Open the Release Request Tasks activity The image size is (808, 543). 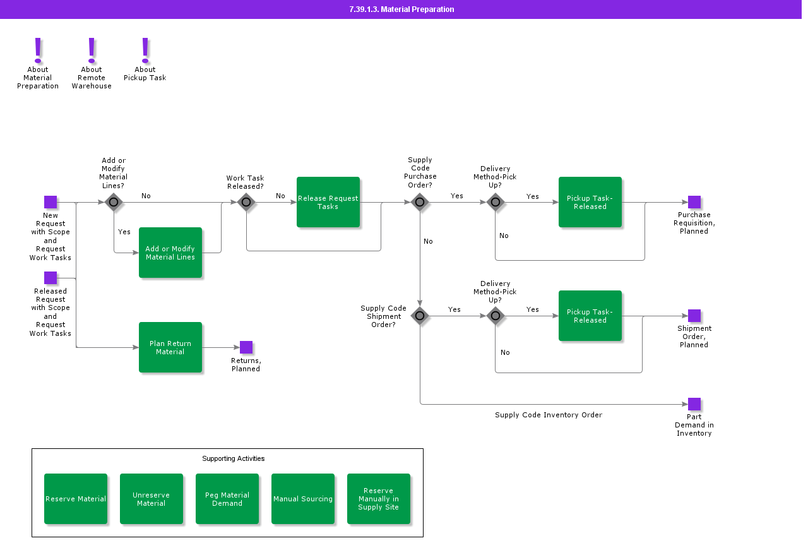328,202
